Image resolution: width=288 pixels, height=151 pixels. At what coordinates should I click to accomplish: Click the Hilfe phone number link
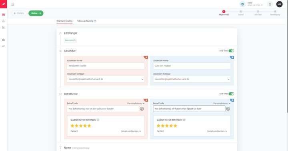tap(255, 5)
